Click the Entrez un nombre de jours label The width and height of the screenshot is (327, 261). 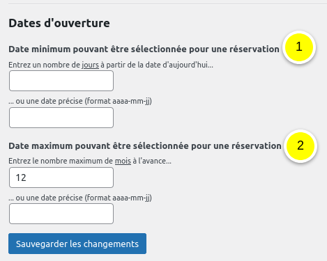(x=111, y=65)
